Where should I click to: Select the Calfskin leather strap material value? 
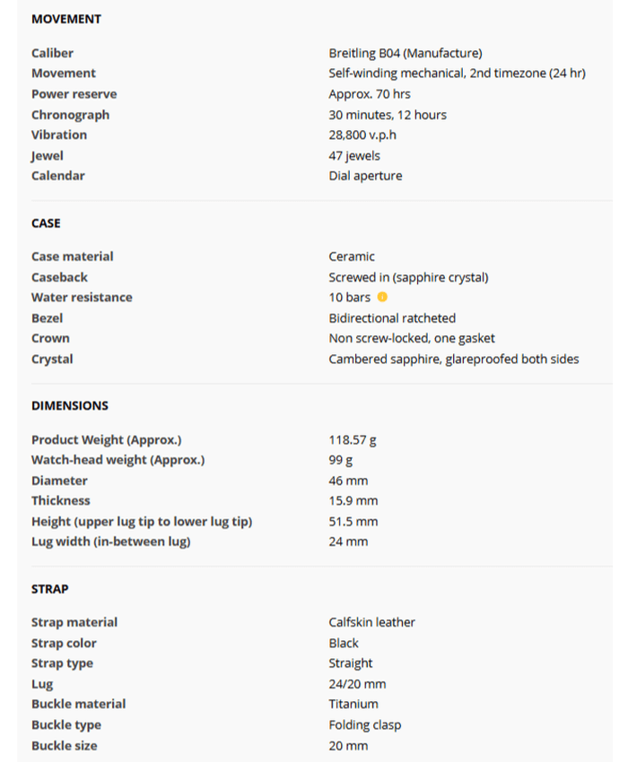371,622
